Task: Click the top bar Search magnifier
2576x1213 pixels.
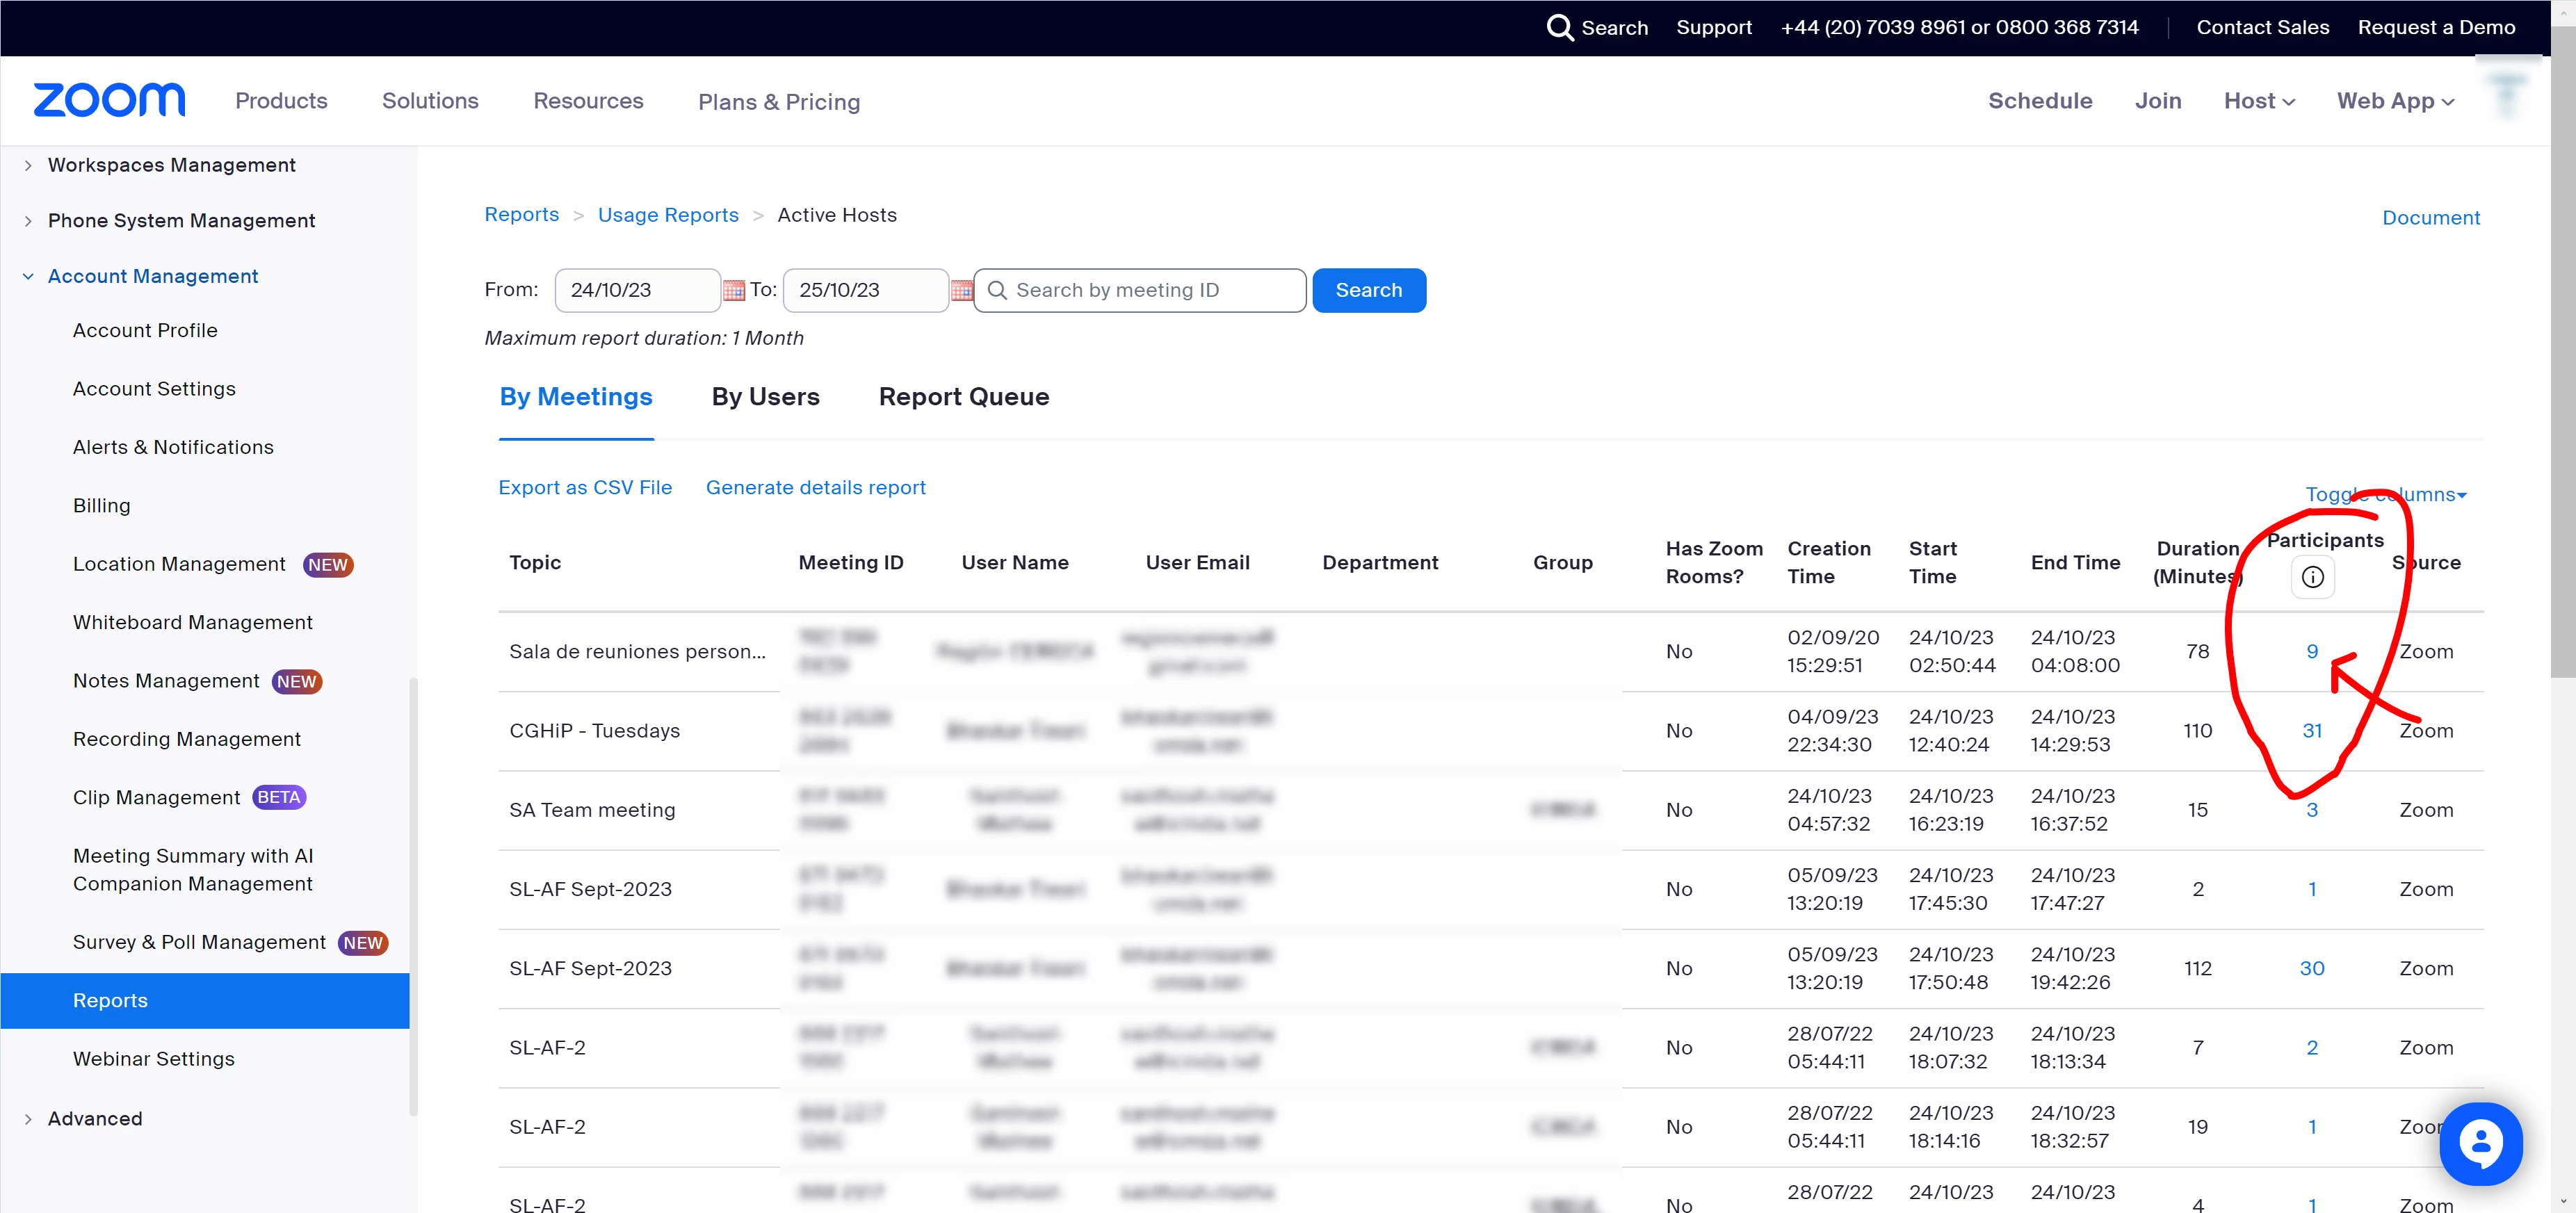Action: 1559,27
